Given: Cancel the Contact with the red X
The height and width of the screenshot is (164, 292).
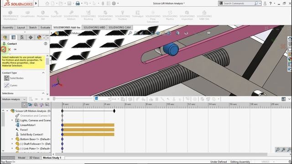Looking at the screenshot, I should [x=9, y=49].
